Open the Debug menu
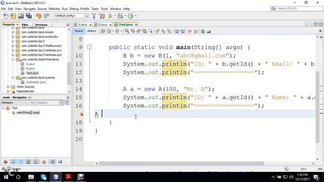Viewport: 324px width, 182px height. pos(74,9)
